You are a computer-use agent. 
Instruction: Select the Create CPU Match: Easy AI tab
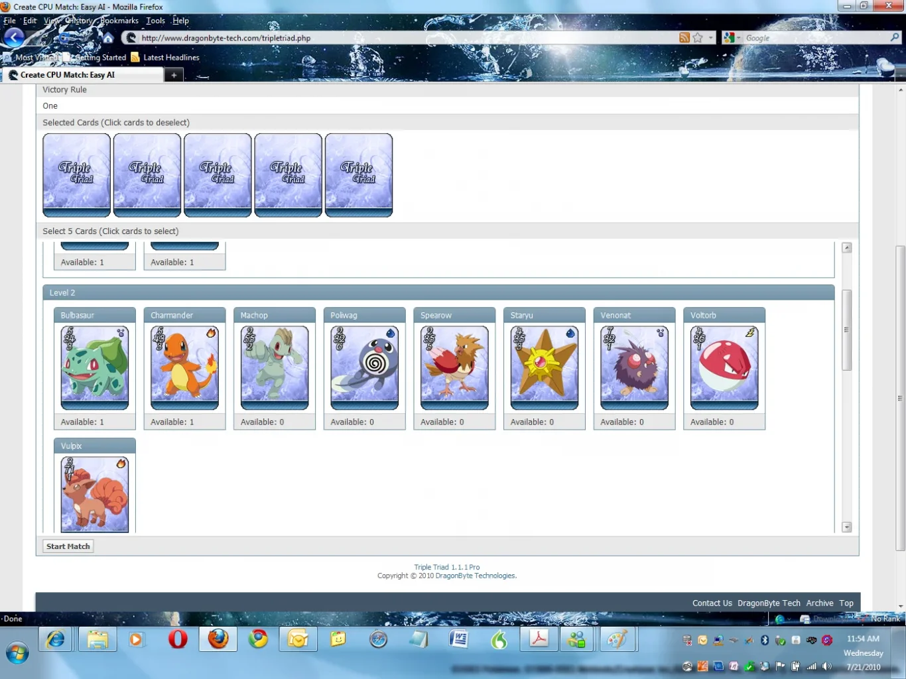pos(83,75)
